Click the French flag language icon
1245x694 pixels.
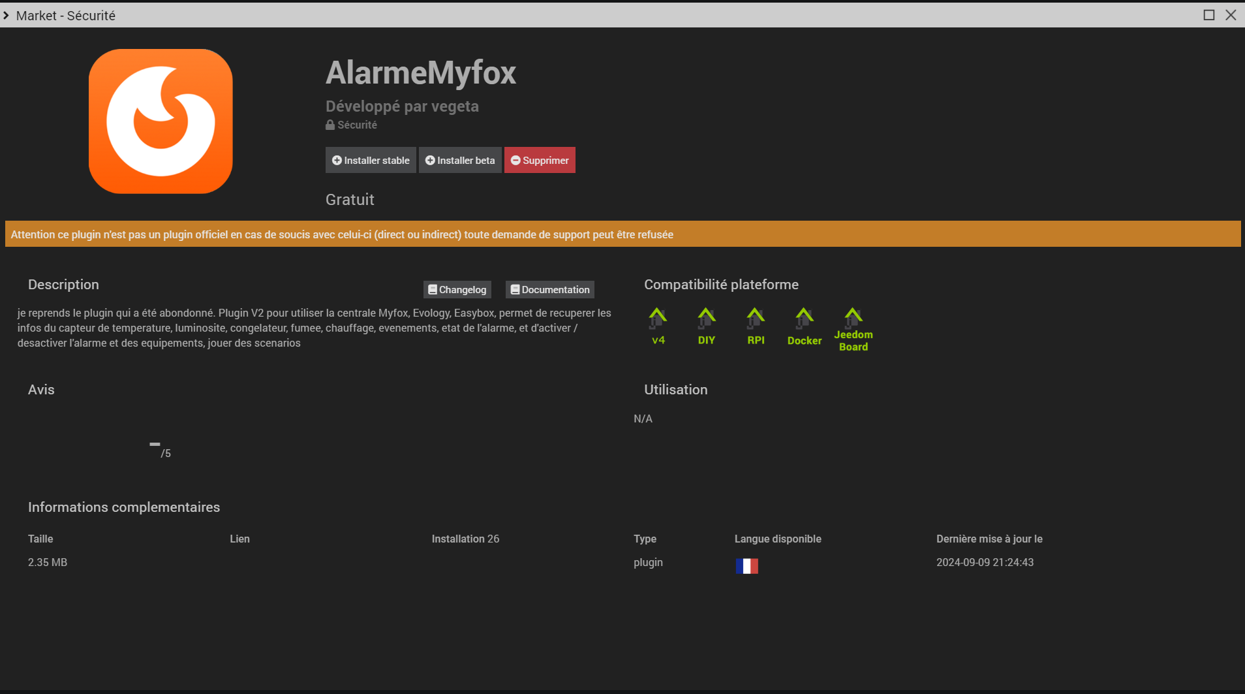tap(746, 566)
